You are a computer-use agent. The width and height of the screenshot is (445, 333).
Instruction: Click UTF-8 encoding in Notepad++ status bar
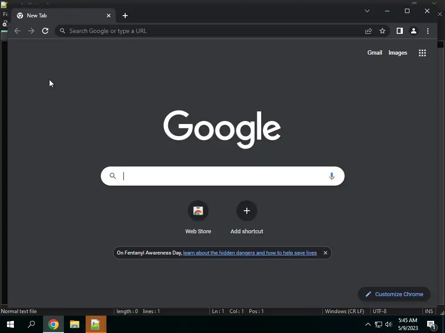pos(379,311)
